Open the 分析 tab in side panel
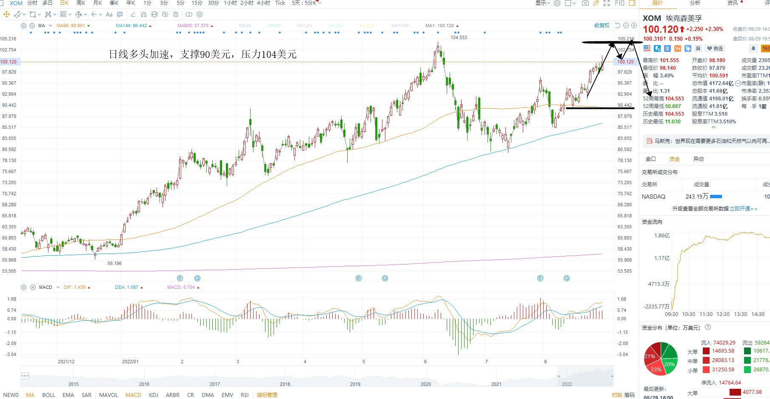 click(695, 3)
